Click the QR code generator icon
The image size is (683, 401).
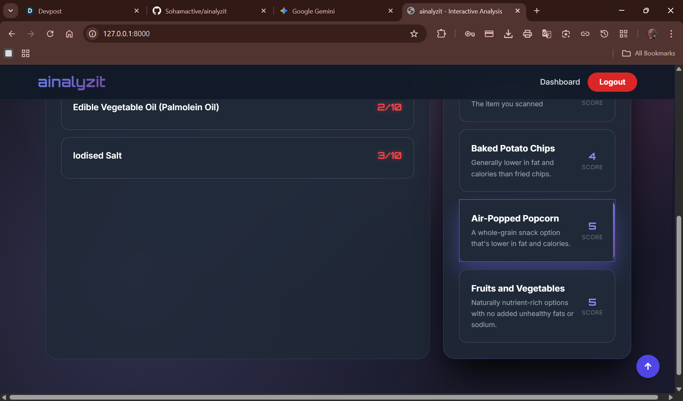tap(623, 34)
